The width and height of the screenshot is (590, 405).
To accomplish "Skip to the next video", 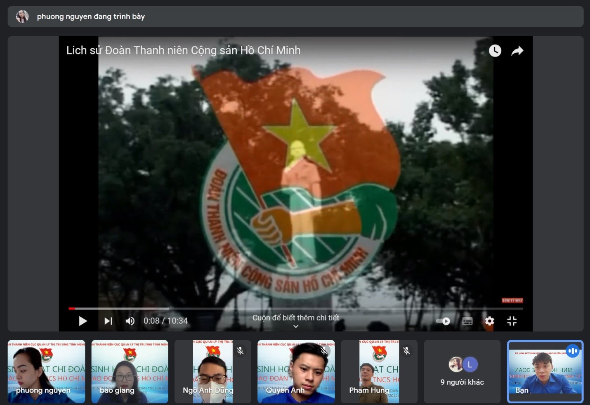I will point(108,321).
